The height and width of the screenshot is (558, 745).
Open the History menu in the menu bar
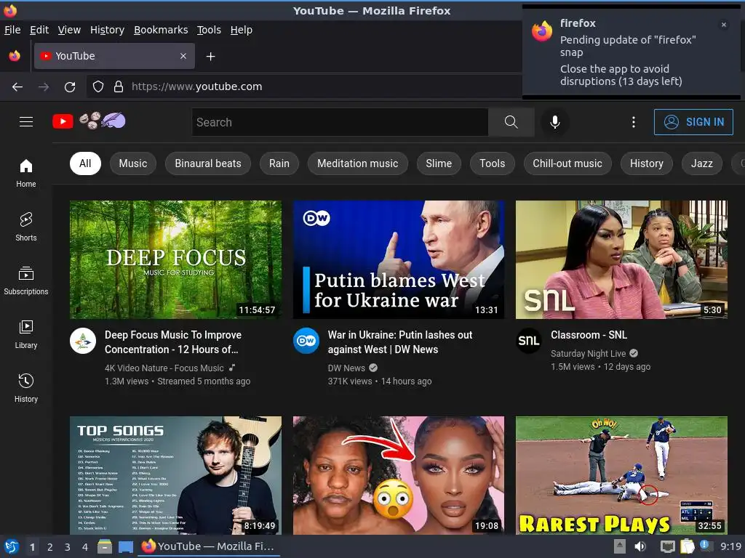(107, 30)
